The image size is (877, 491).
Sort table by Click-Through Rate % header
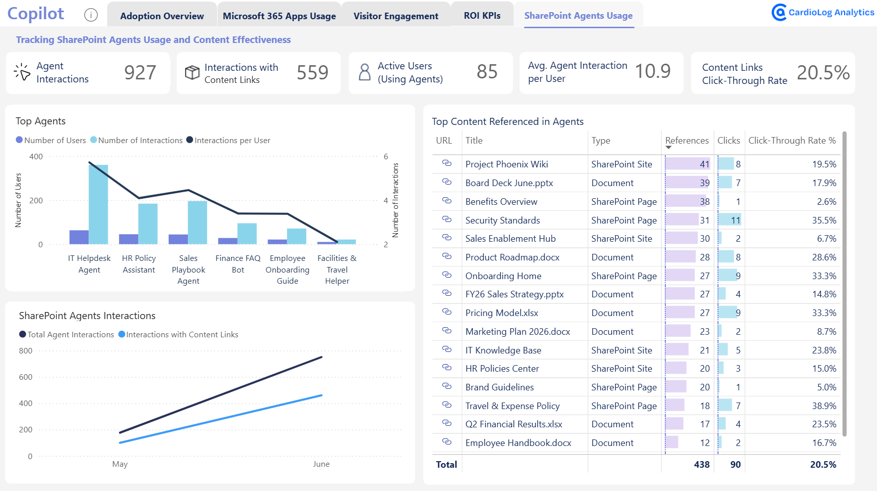tap(792, 141)
